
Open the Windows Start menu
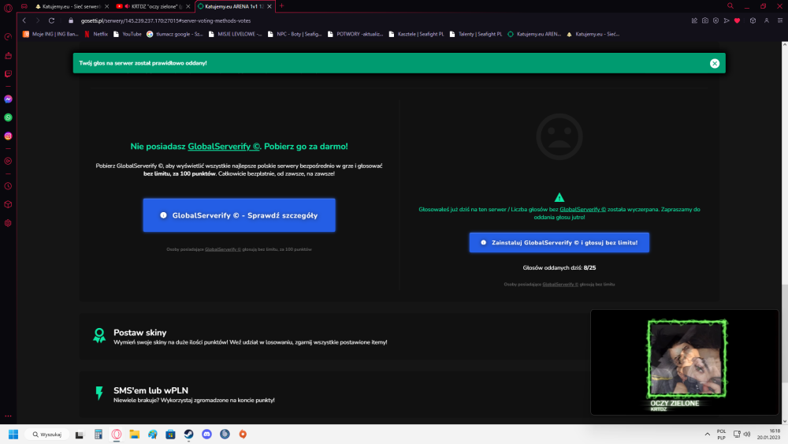point(13,434)
